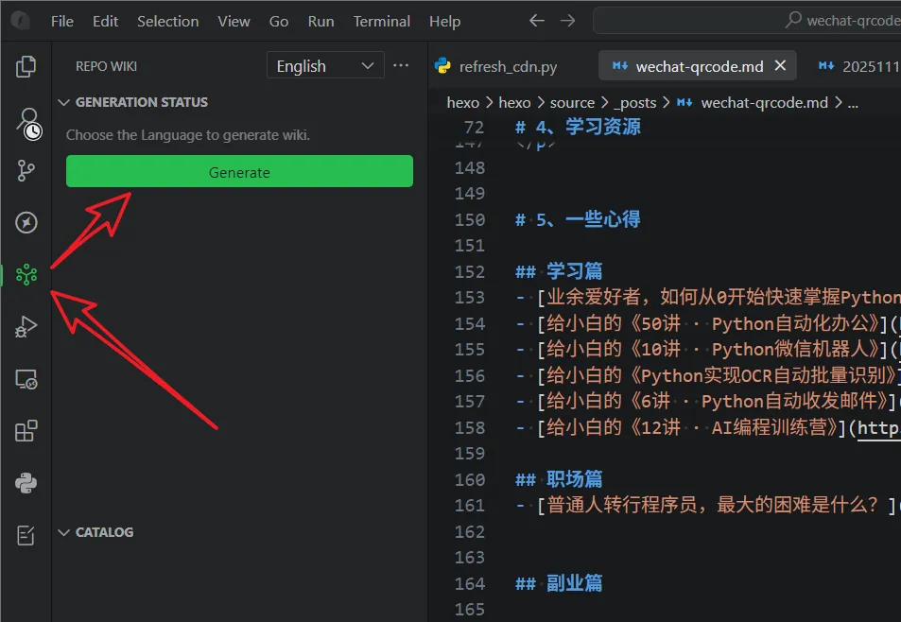901x622 pixels.
Task: Open the Terminal menu
Action: [x=381, y=20]
